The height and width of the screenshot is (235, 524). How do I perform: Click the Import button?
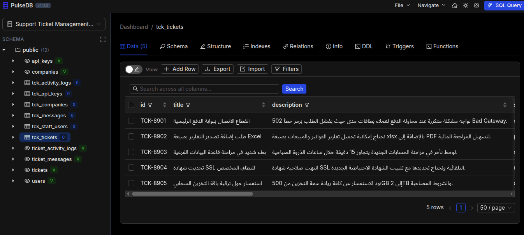coord(252,69)
